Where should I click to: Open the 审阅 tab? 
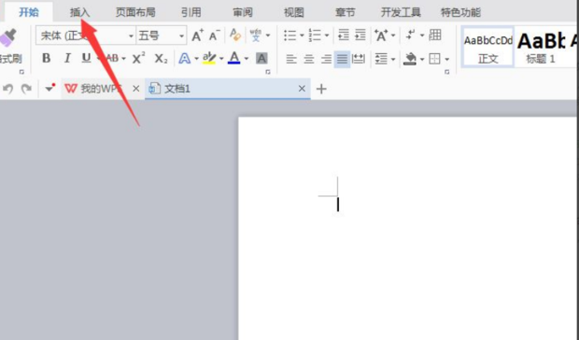(x=243, y=12)
